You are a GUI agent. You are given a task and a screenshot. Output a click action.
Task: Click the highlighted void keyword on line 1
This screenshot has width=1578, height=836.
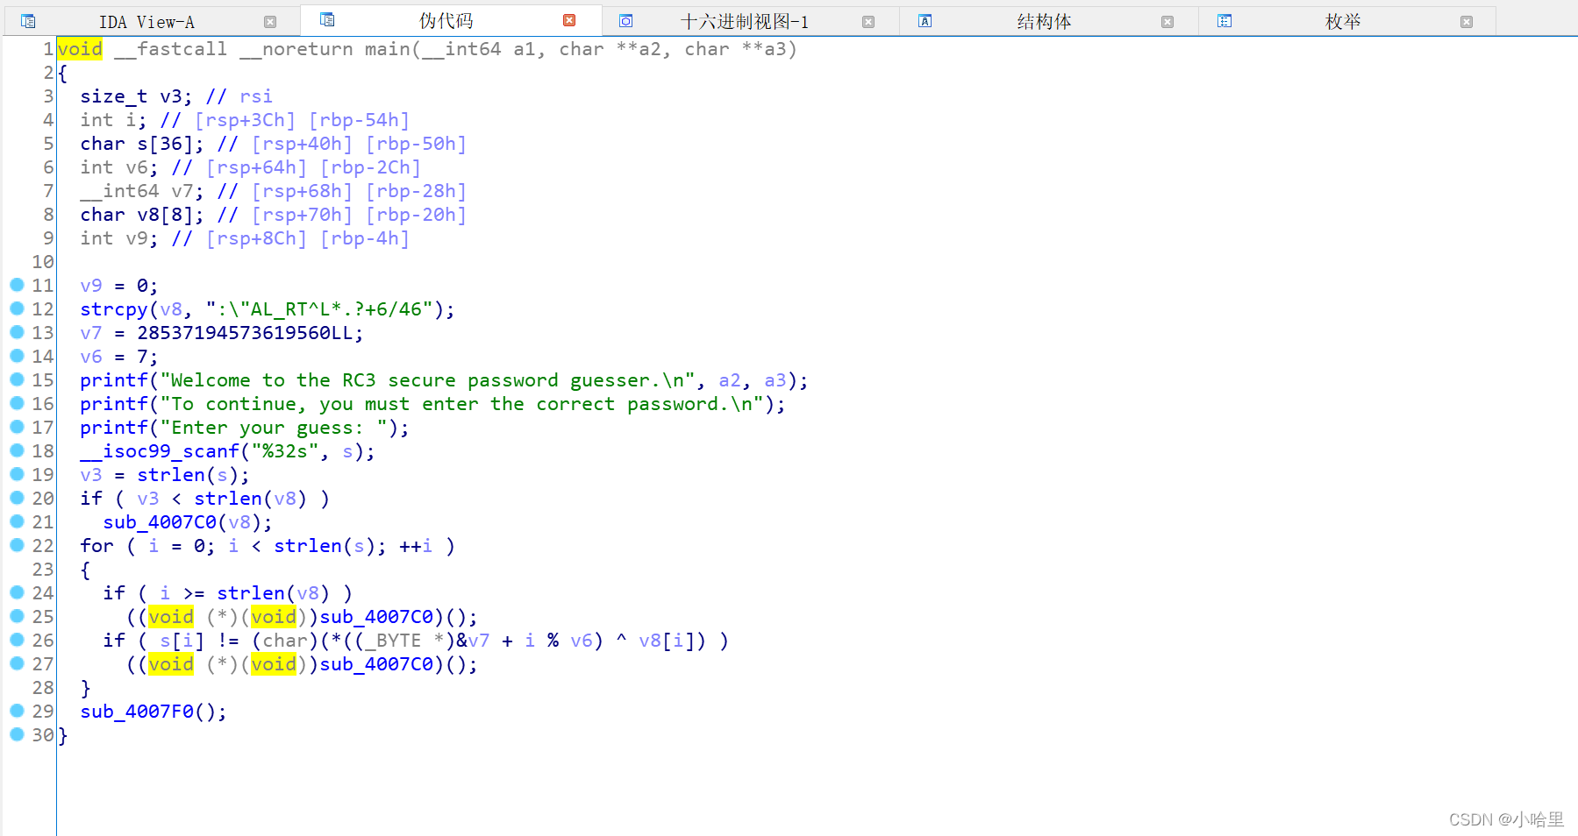pyautogui.click(x=80, y=49)
